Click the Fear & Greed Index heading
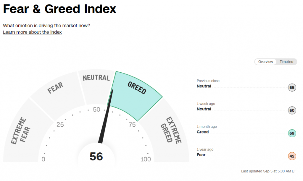 point(59,9)
